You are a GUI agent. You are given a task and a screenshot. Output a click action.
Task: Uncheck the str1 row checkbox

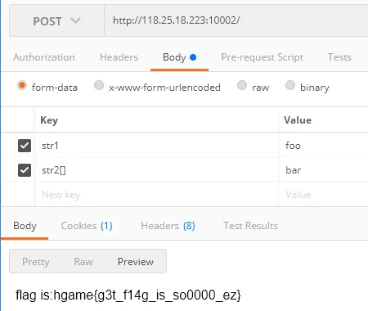25,146
